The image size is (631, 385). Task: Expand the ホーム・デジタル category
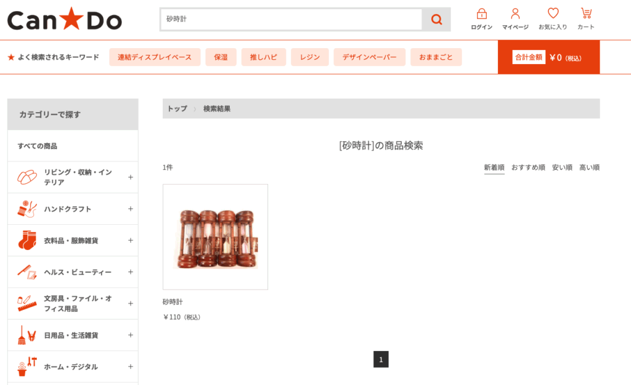click(x=131, y=367)
